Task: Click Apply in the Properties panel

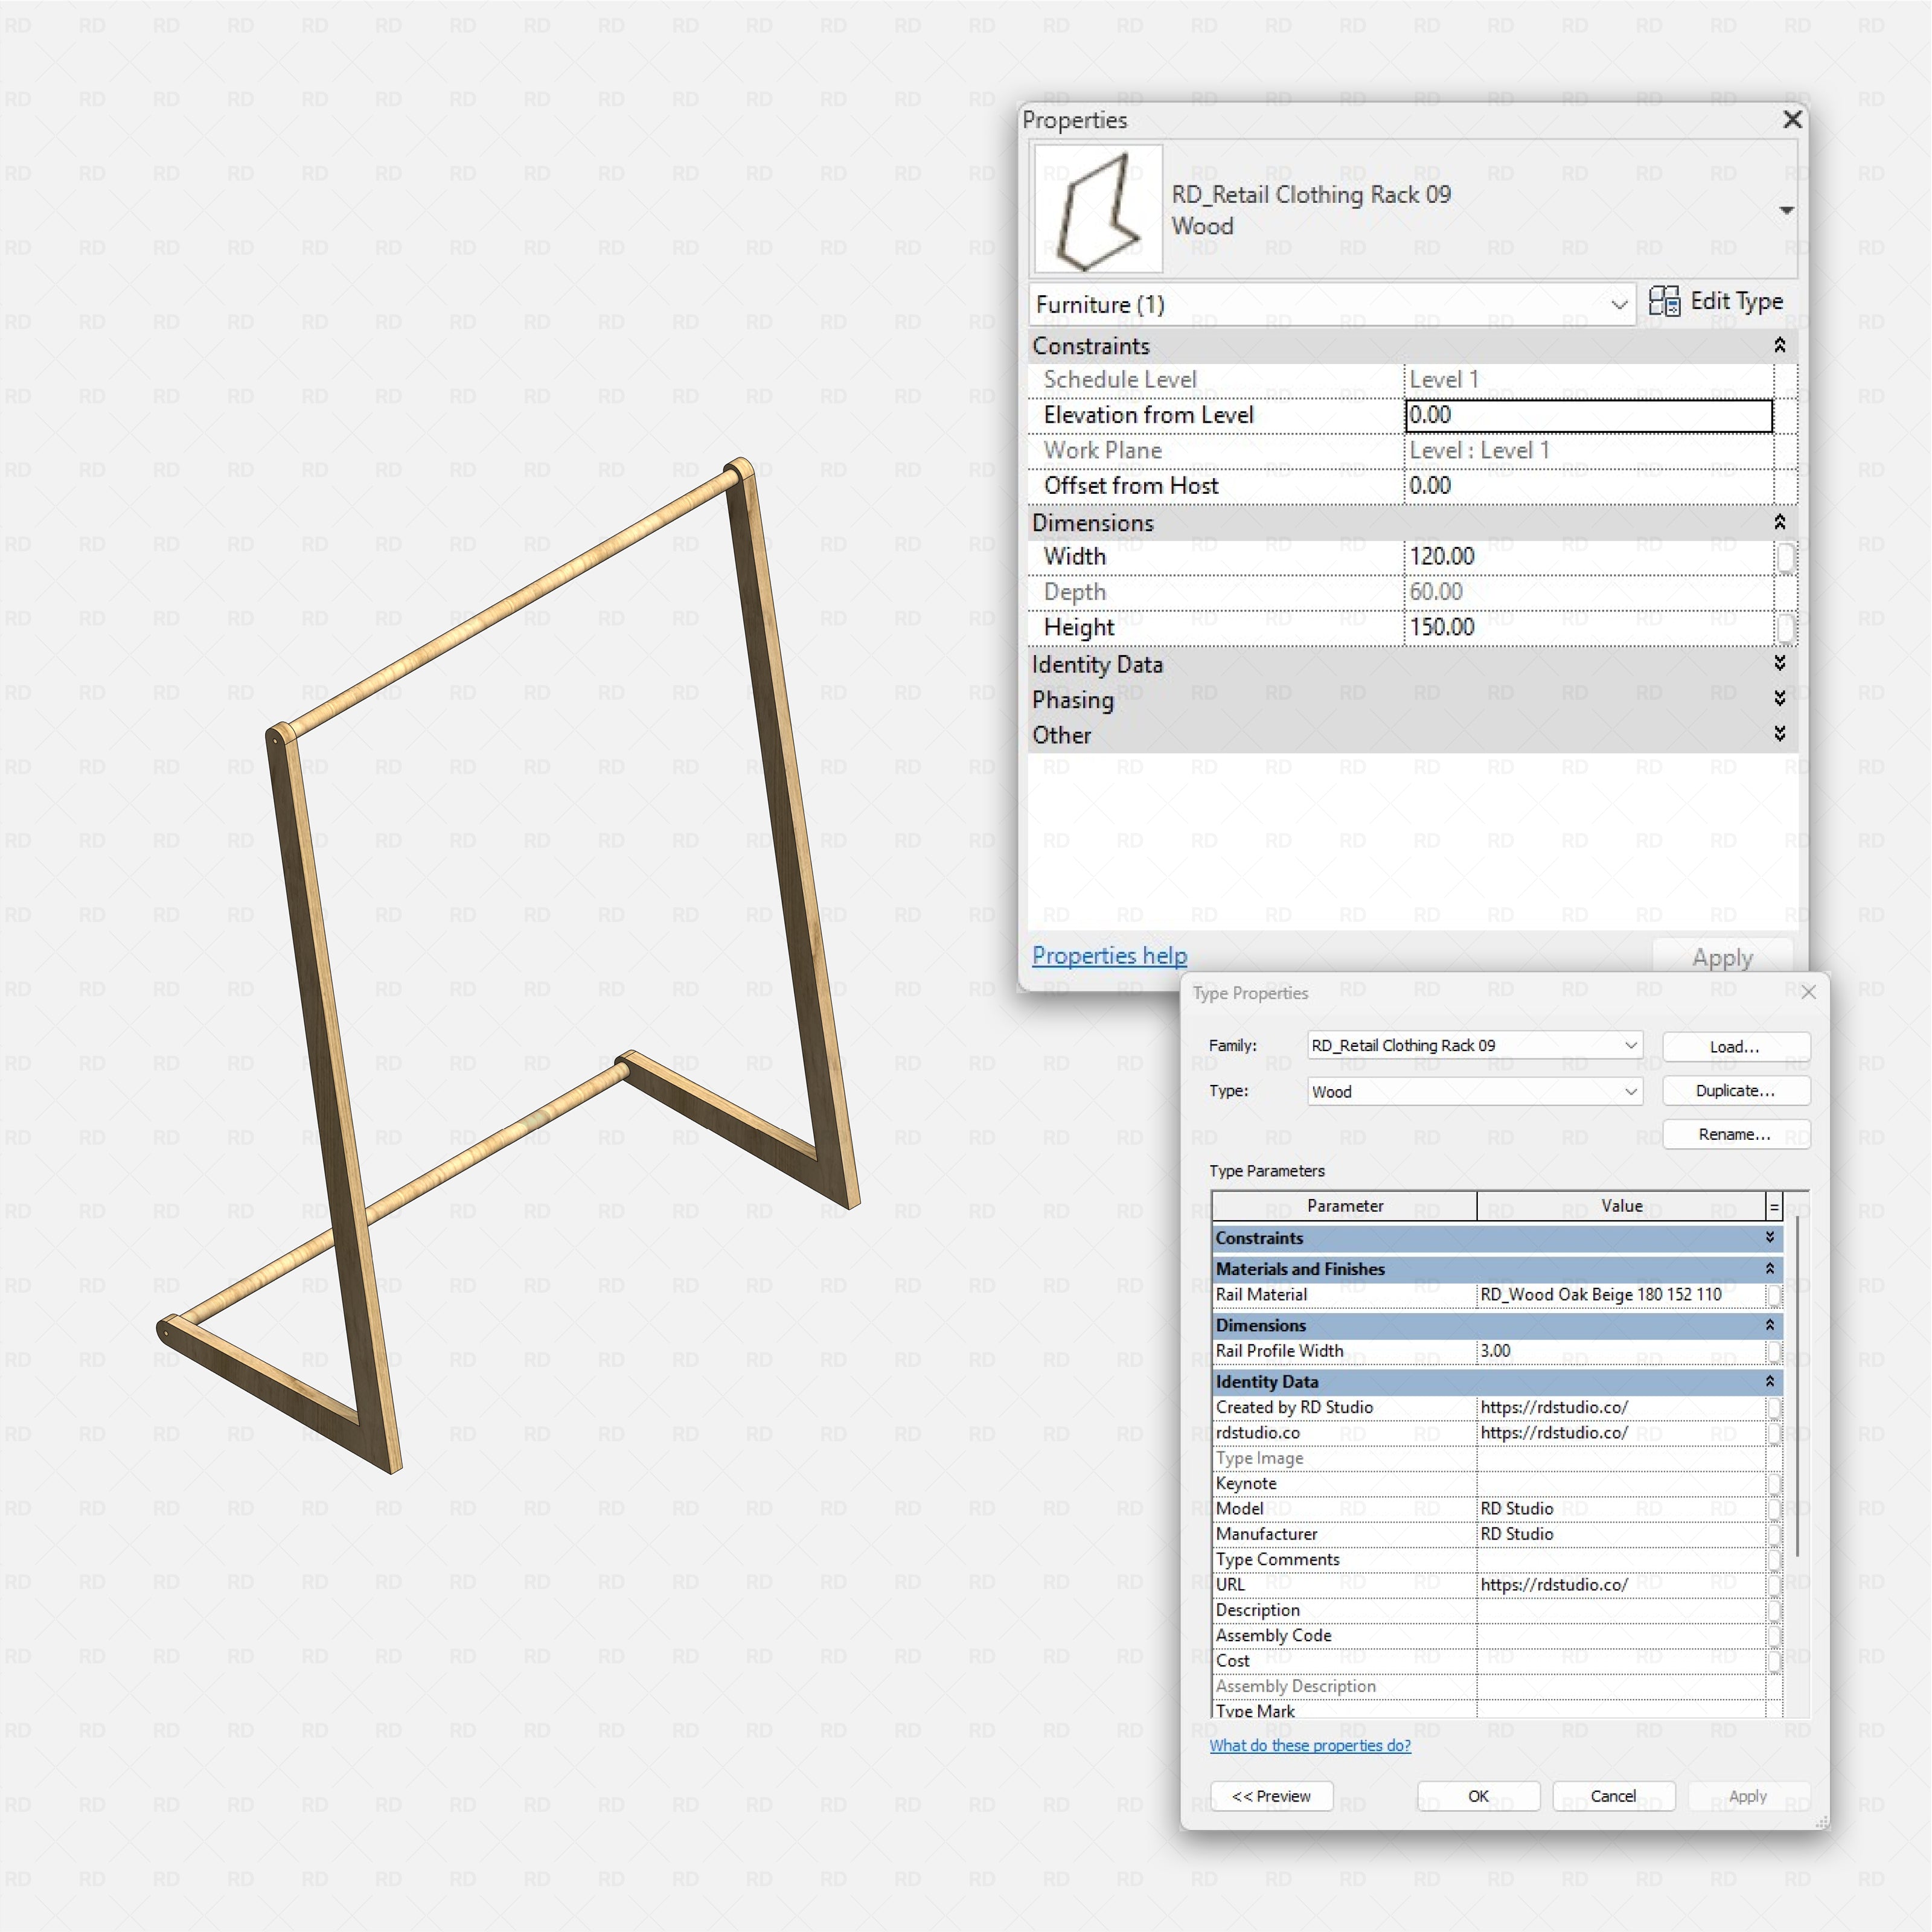Action: (1722, 957)
